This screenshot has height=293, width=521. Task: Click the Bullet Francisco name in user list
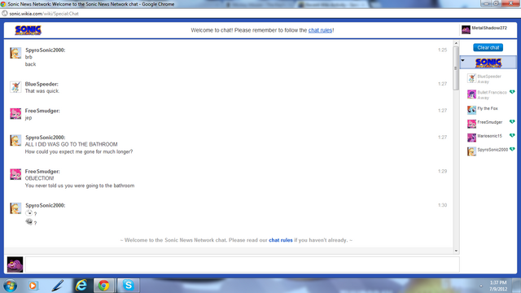tap(492, 92)
